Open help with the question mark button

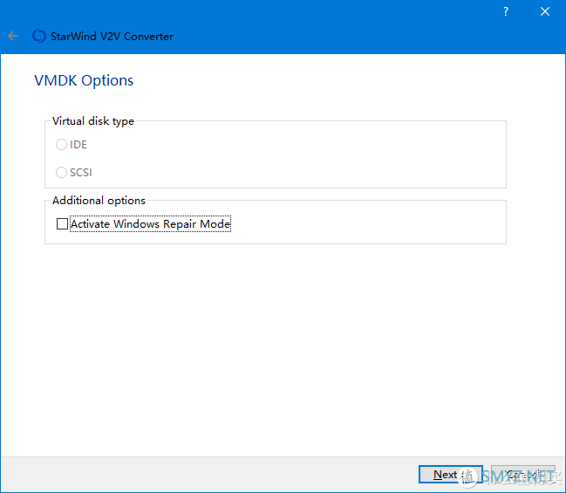[x=506, y=11]
